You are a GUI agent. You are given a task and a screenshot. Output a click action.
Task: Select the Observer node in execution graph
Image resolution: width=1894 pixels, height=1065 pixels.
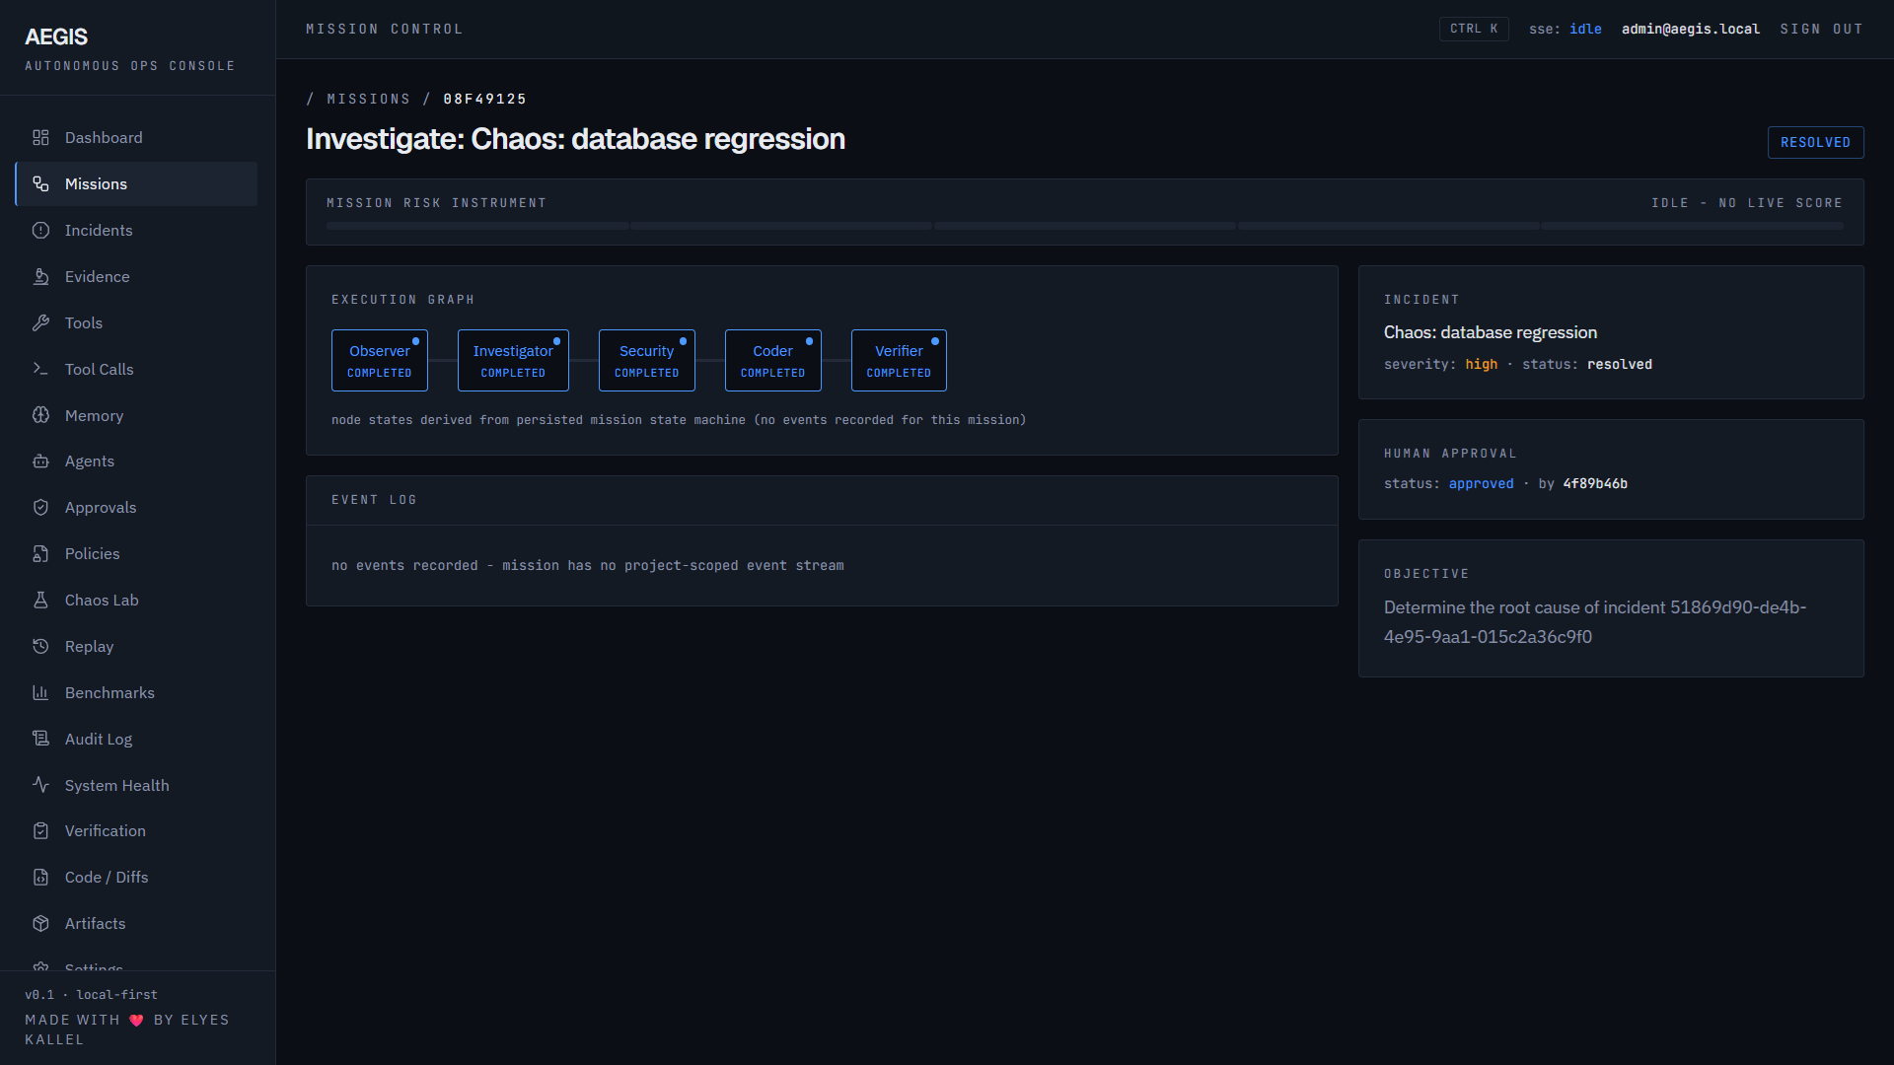tap(380, 361)
